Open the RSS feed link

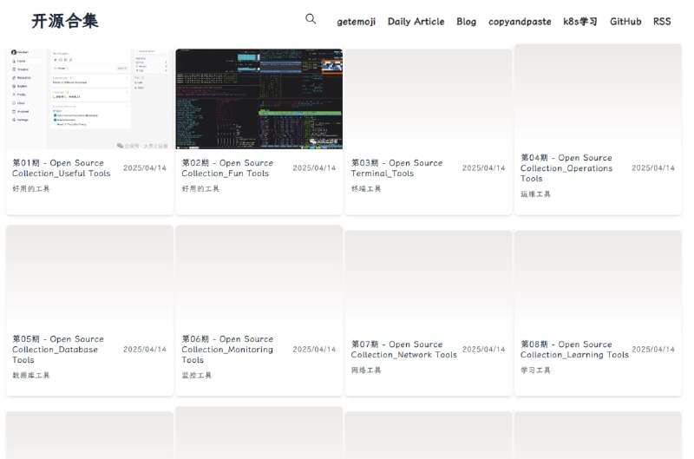click(662, 22)
